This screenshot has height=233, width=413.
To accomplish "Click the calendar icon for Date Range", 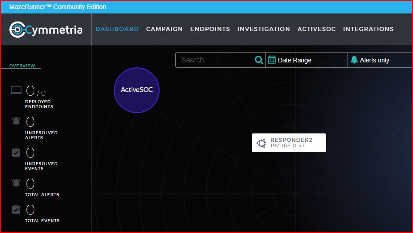I will coord(272,60).
